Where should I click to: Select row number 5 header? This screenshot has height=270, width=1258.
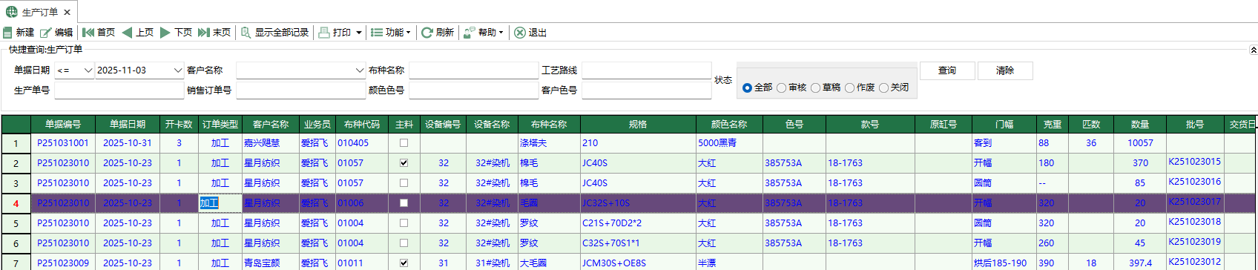(16, 223)
